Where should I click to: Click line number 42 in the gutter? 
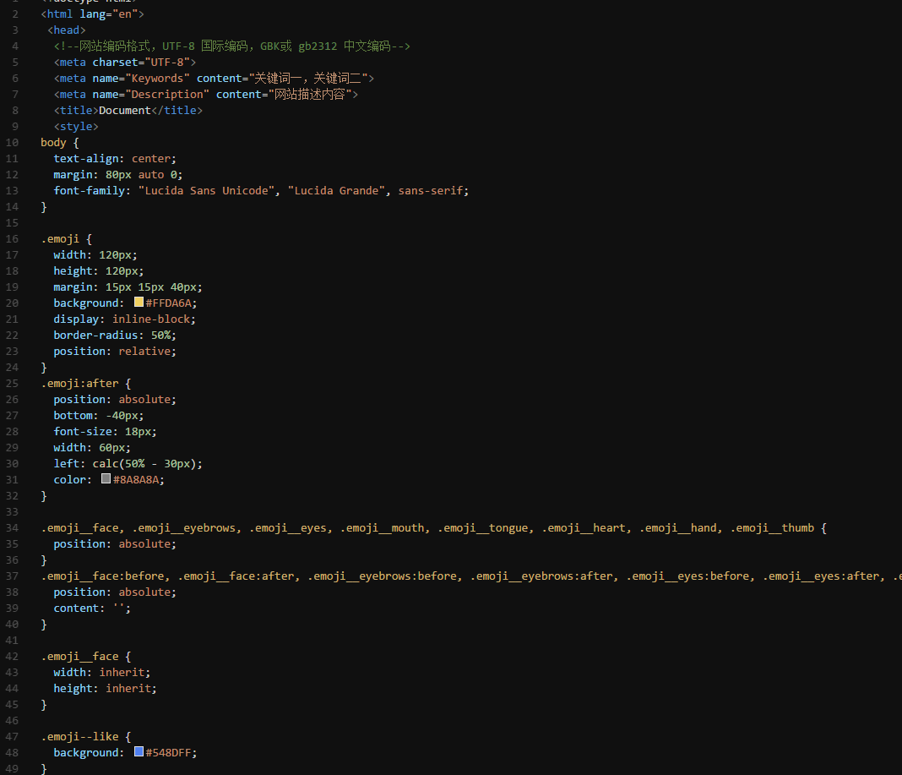[x=12, y=657]
